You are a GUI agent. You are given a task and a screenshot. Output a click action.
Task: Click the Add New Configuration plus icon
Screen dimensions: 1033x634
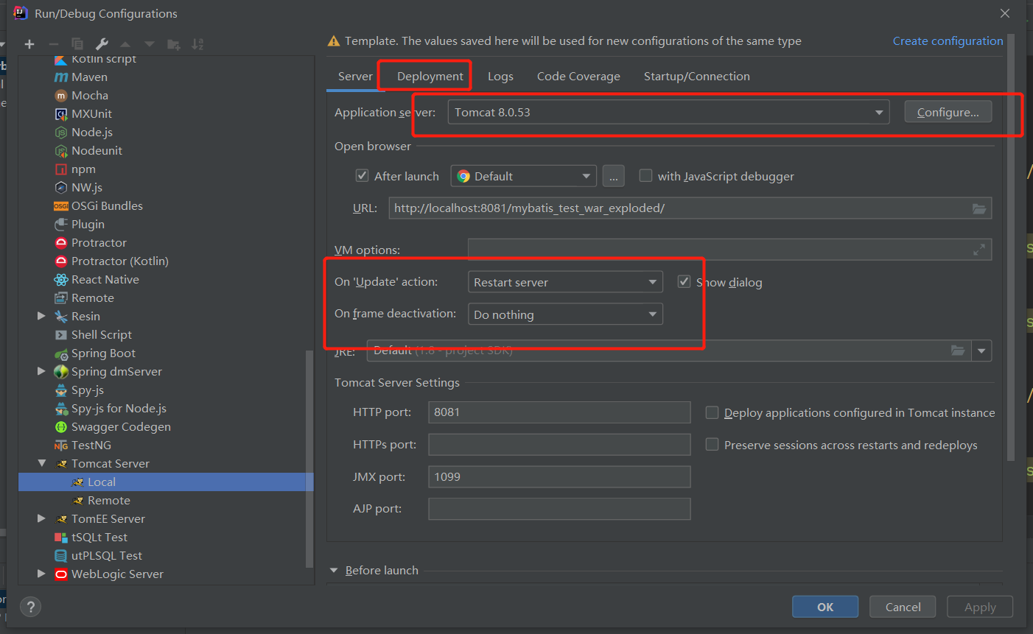(x=29, y=44)
